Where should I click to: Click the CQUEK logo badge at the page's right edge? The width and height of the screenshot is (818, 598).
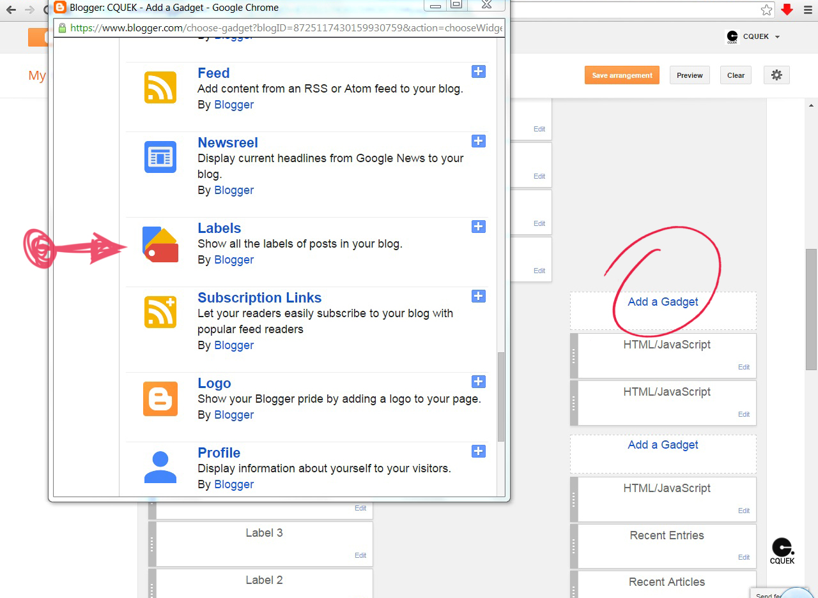[x=782, y=551]
